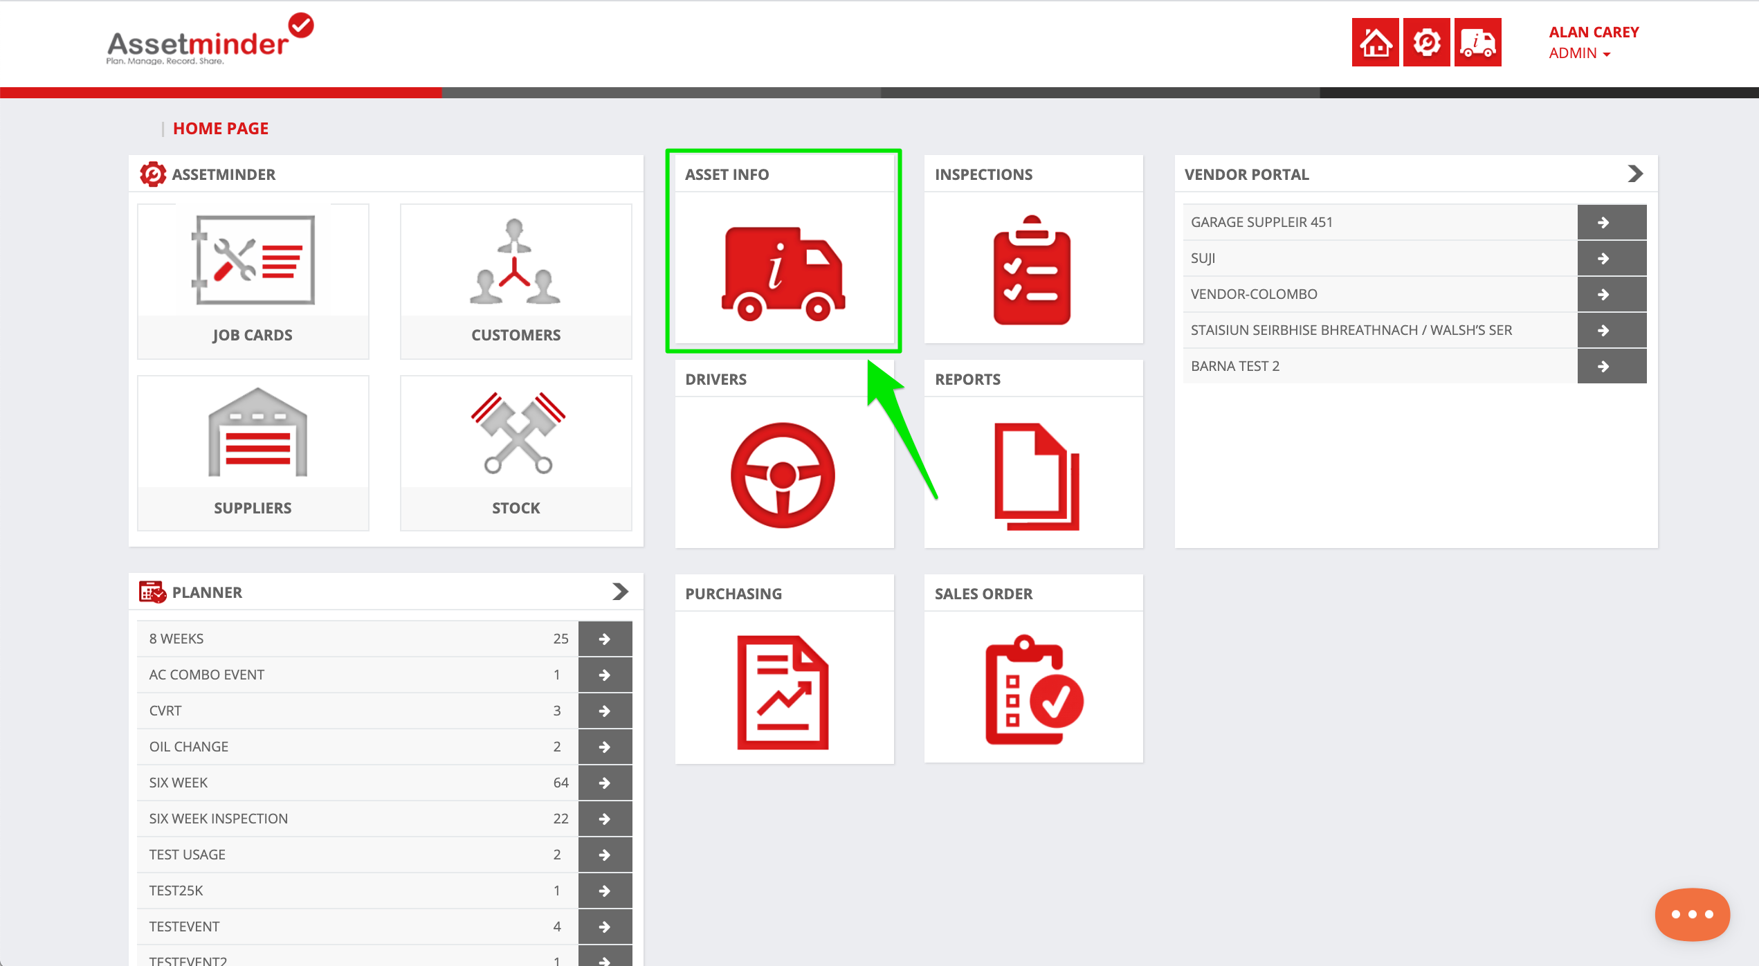Viewport: 1759px width, 966px height.
Task: Click the SALES ORDER heading
Action: (983, 594)
